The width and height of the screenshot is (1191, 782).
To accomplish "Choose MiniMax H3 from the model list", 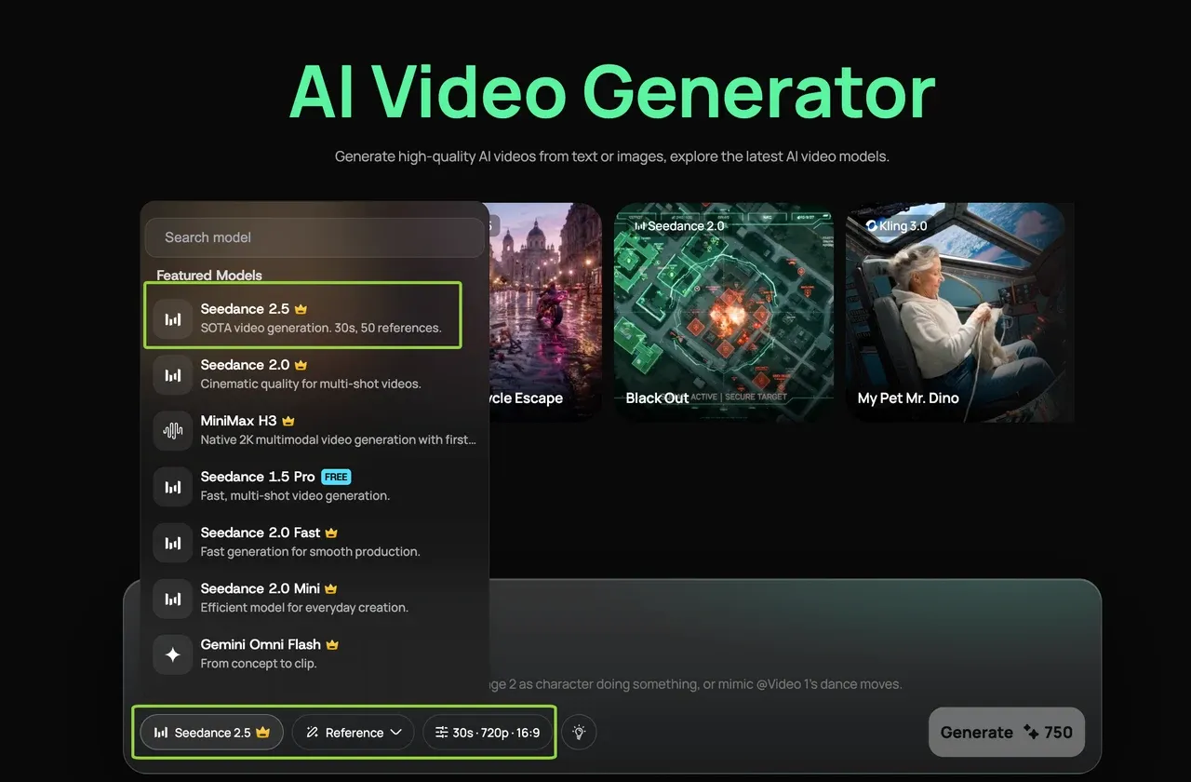I will [316, 430].
